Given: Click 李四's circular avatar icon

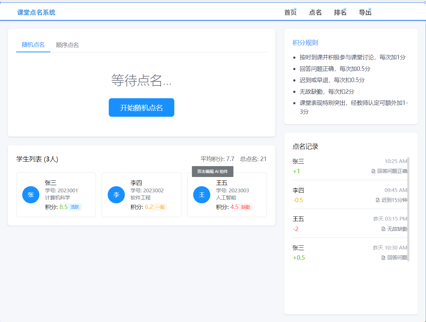Looking at the screenshot, I should pyautogui.click(x=116, y=195).
